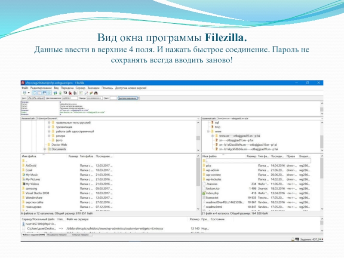
Task: Toggle the local directory tree toolbar icon
Action: (40, 93)
